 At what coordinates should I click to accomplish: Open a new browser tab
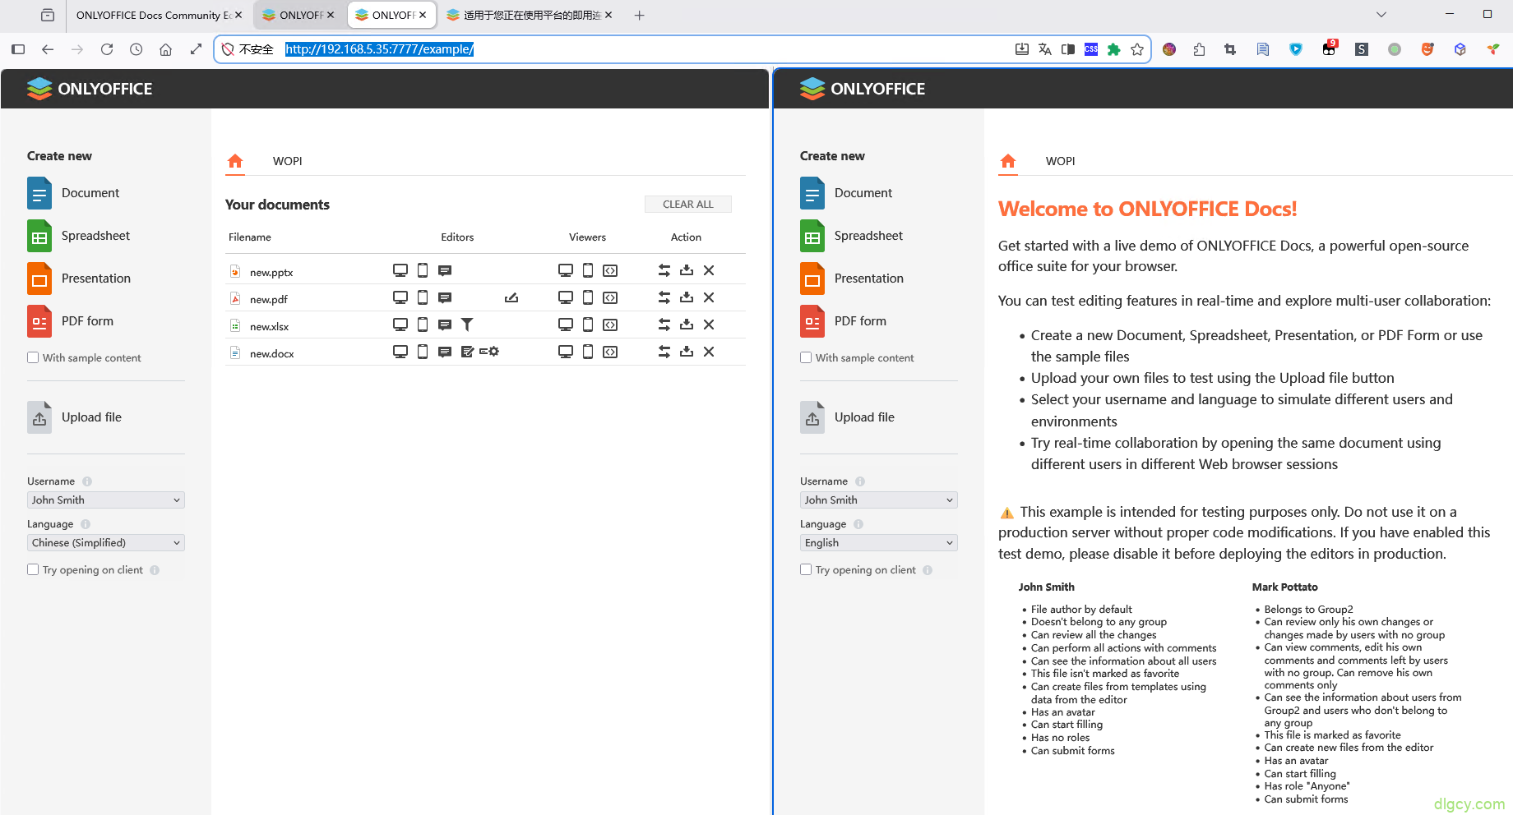[x=640, y=15]
